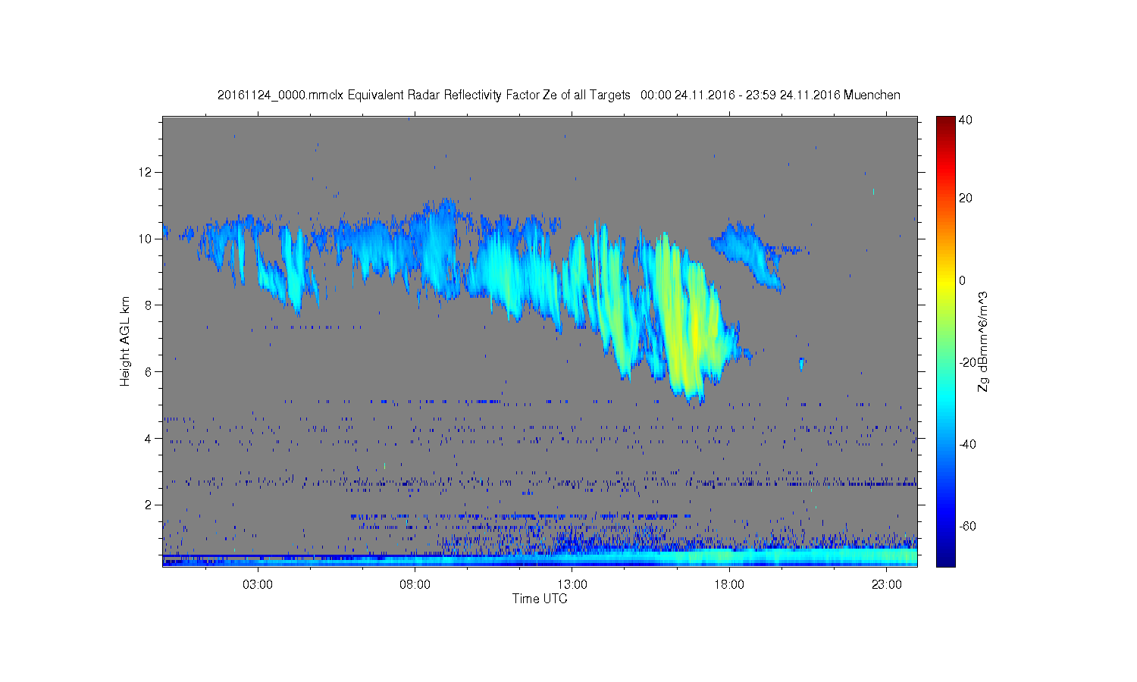Click the yellow-green cloud core near 17:00
1137x682 pixels.
tap(694, 333)
